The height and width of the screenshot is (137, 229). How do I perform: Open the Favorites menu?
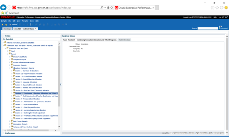25,21
